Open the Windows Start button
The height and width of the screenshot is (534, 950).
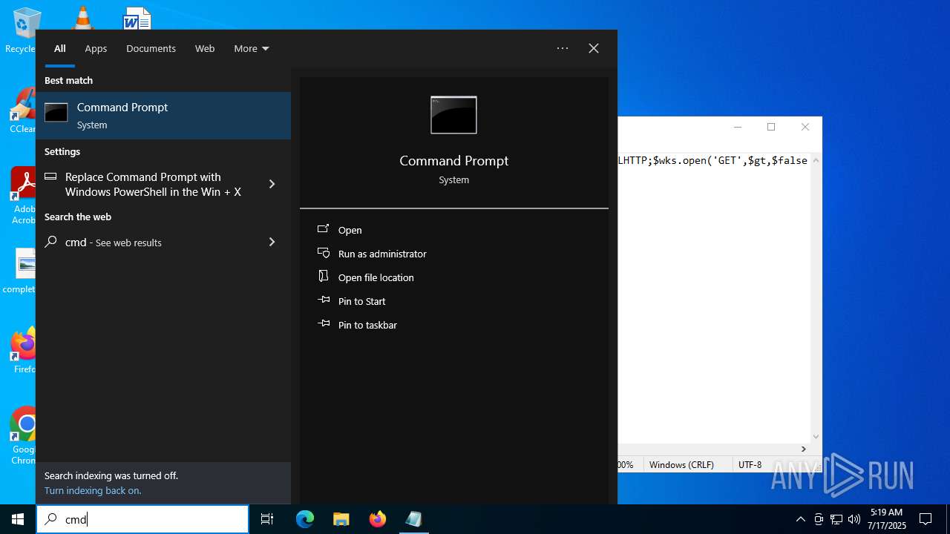click(18, 519)
